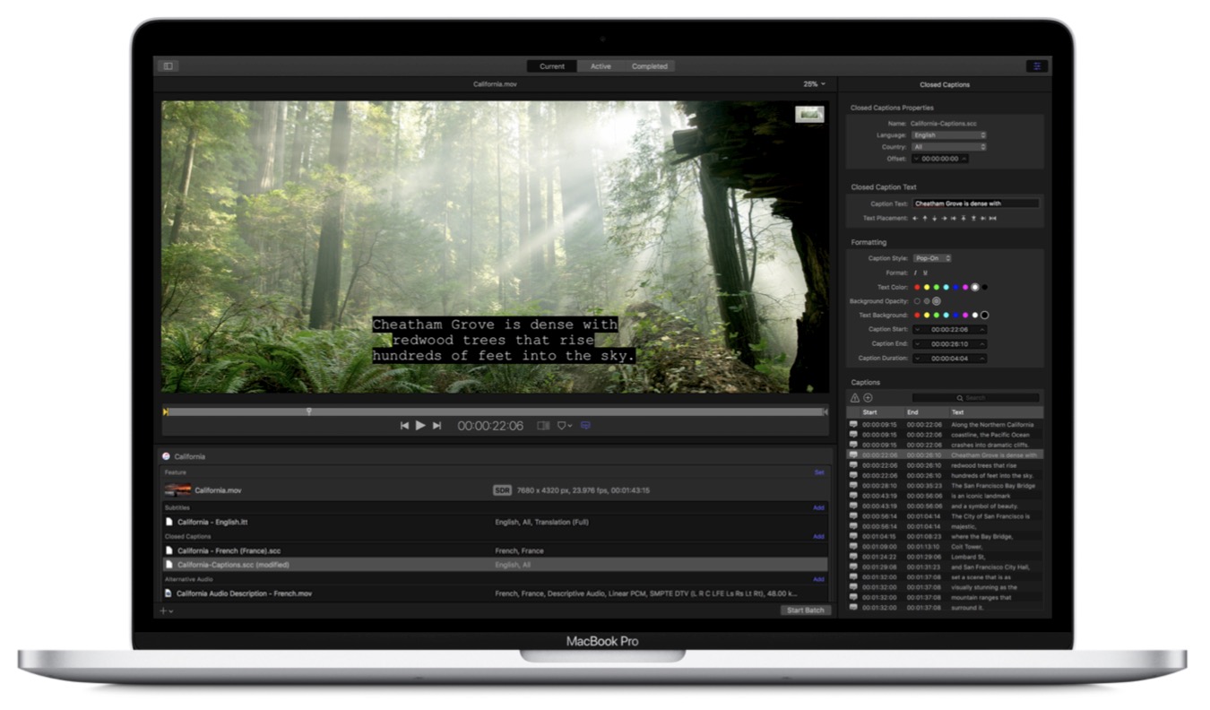Toggle italic caption format
The image size is (1210, 710).
[915, 273]
